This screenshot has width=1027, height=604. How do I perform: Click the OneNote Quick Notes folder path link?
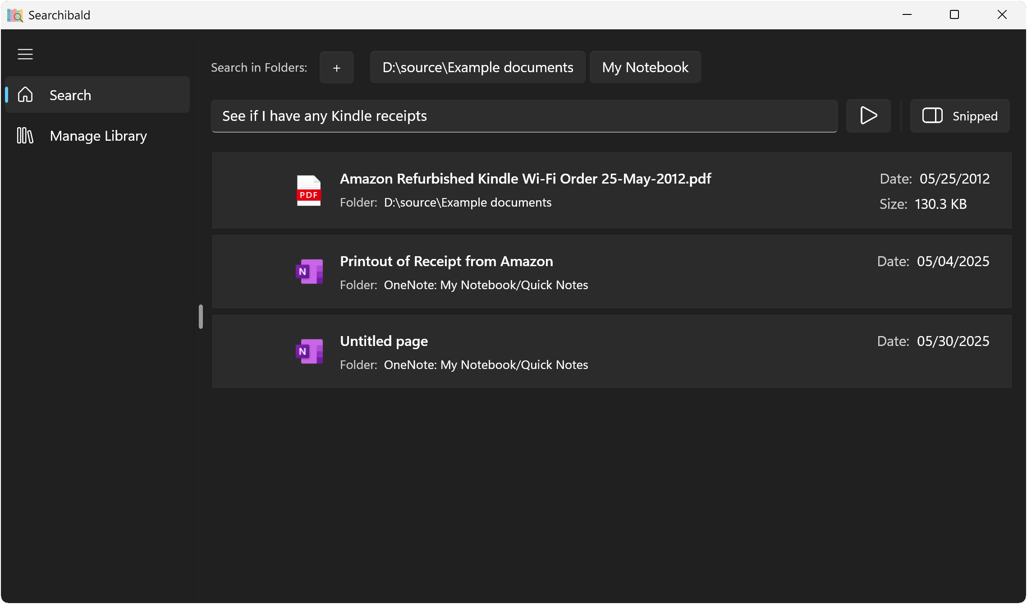pos(485,285)
